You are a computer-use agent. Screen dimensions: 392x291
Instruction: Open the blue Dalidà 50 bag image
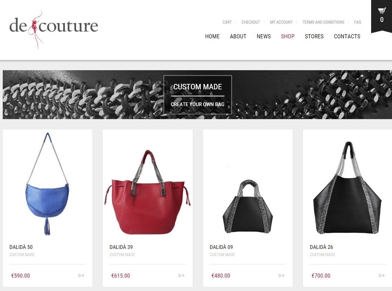[x=47, y=184]
